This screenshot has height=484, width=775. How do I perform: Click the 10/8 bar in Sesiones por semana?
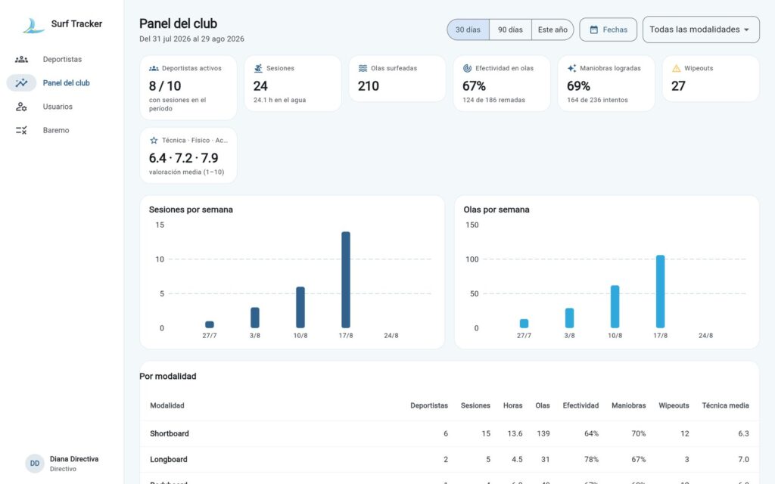[x=300, y=307]
